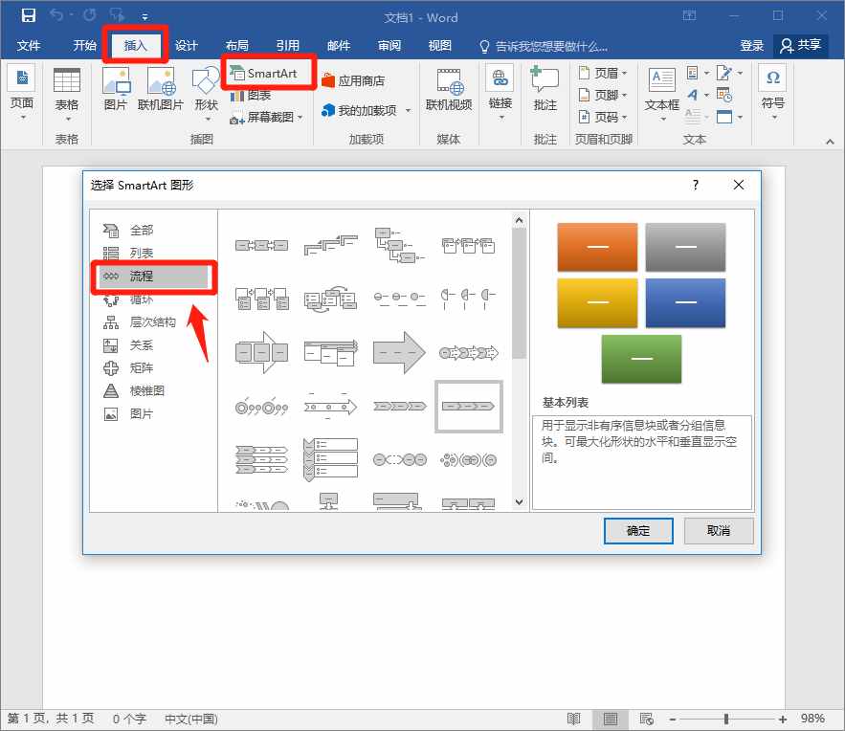This screenshot has width=845, height=731.
Task: Select basic process SmartArt thumbnail, first in grid
Action: [x=261, y=246]
